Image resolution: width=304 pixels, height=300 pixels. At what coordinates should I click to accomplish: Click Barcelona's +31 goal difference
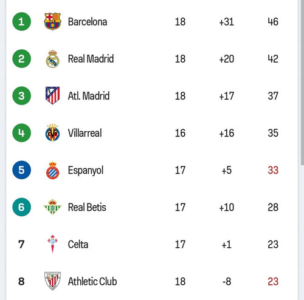(x=226, y=22)
